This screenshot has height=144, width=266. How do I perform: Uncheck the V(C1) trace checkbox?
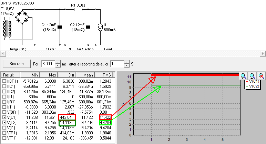[x=4, y=117]
